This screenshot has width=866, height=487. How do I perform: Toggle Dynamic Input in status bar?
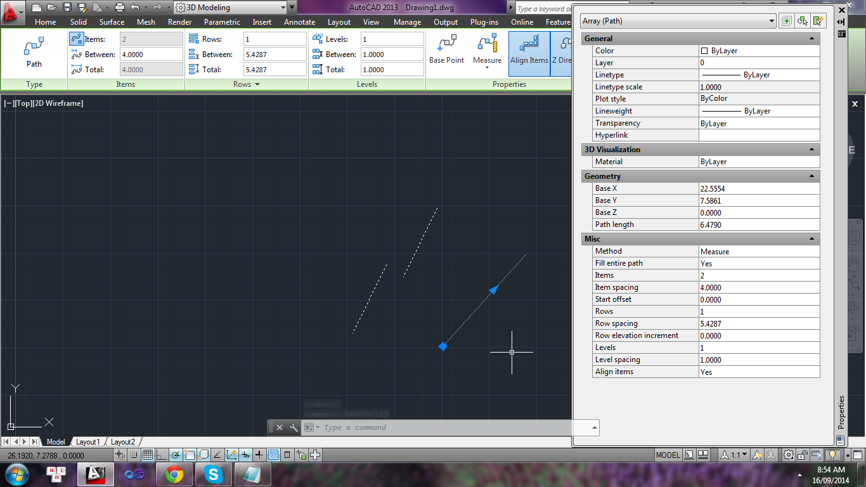tap(245, 455)
